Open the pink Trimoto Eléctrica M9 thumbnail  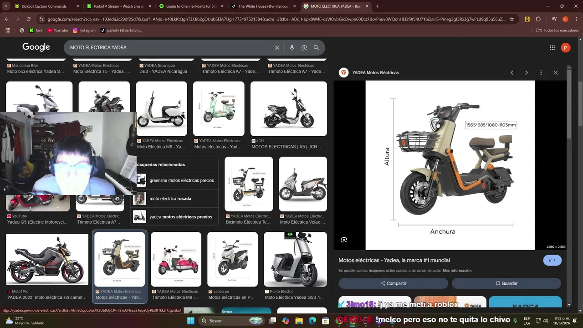coord(176,260)
